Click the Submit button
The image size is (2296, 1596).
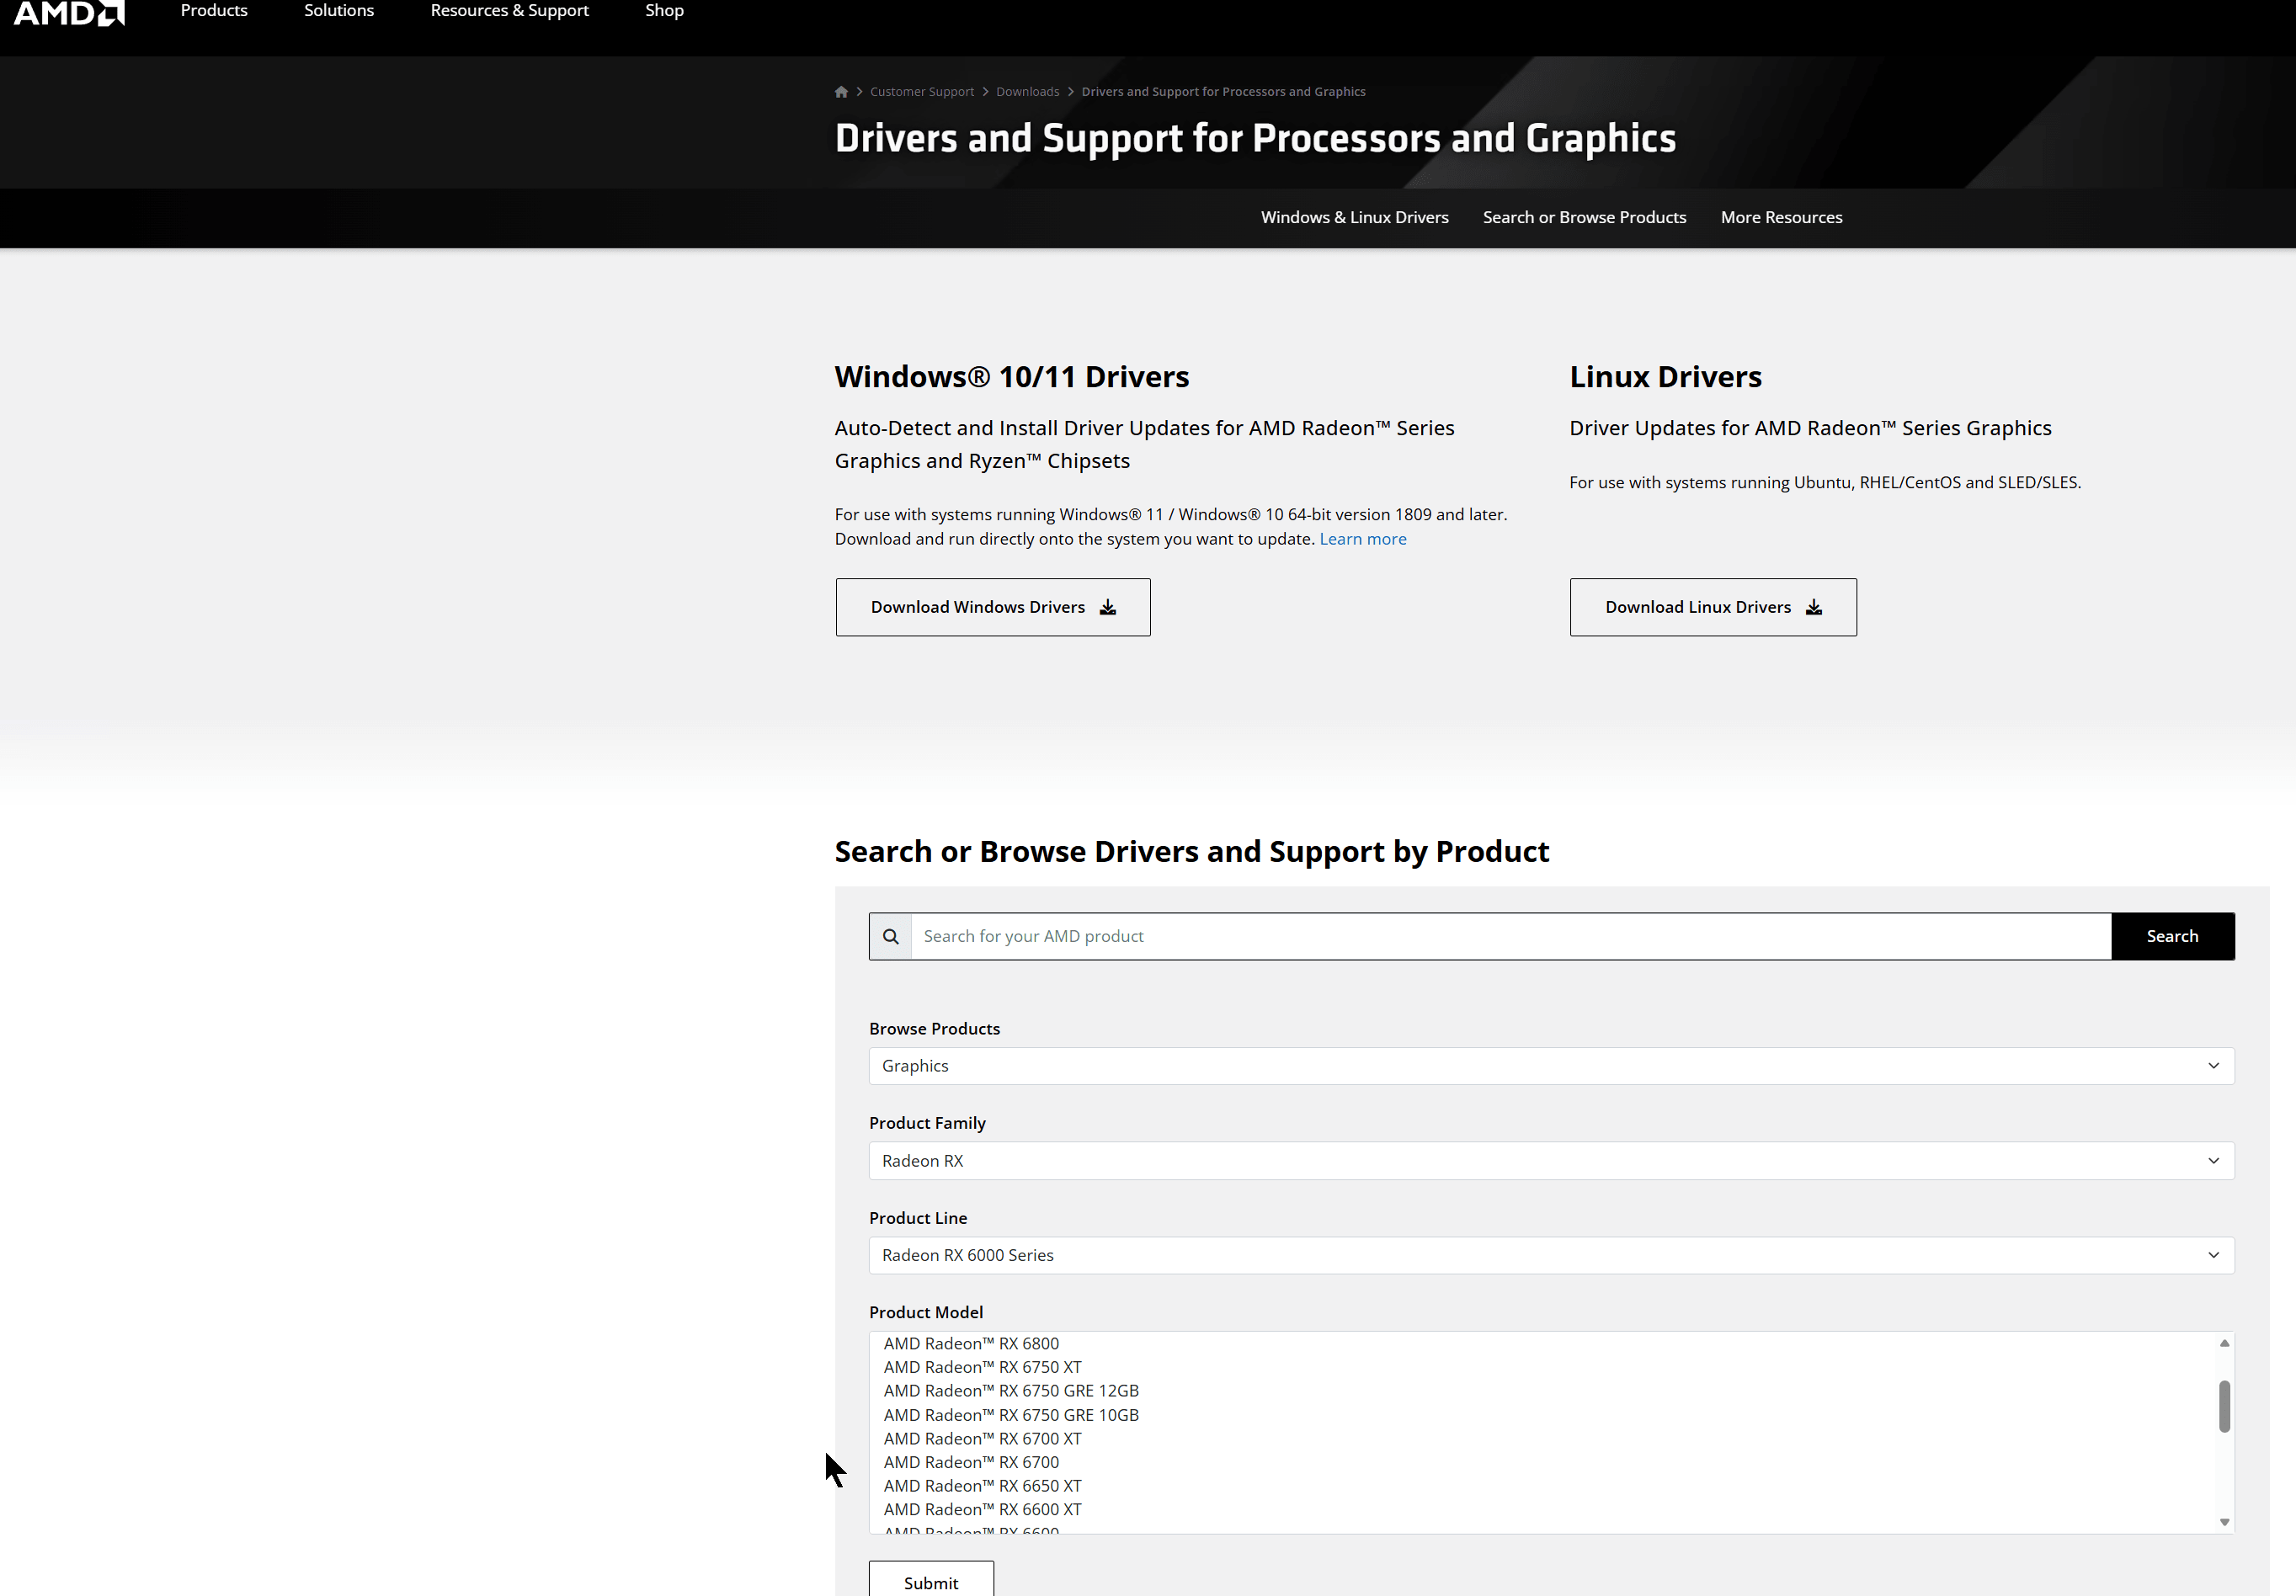[931, 1581]
